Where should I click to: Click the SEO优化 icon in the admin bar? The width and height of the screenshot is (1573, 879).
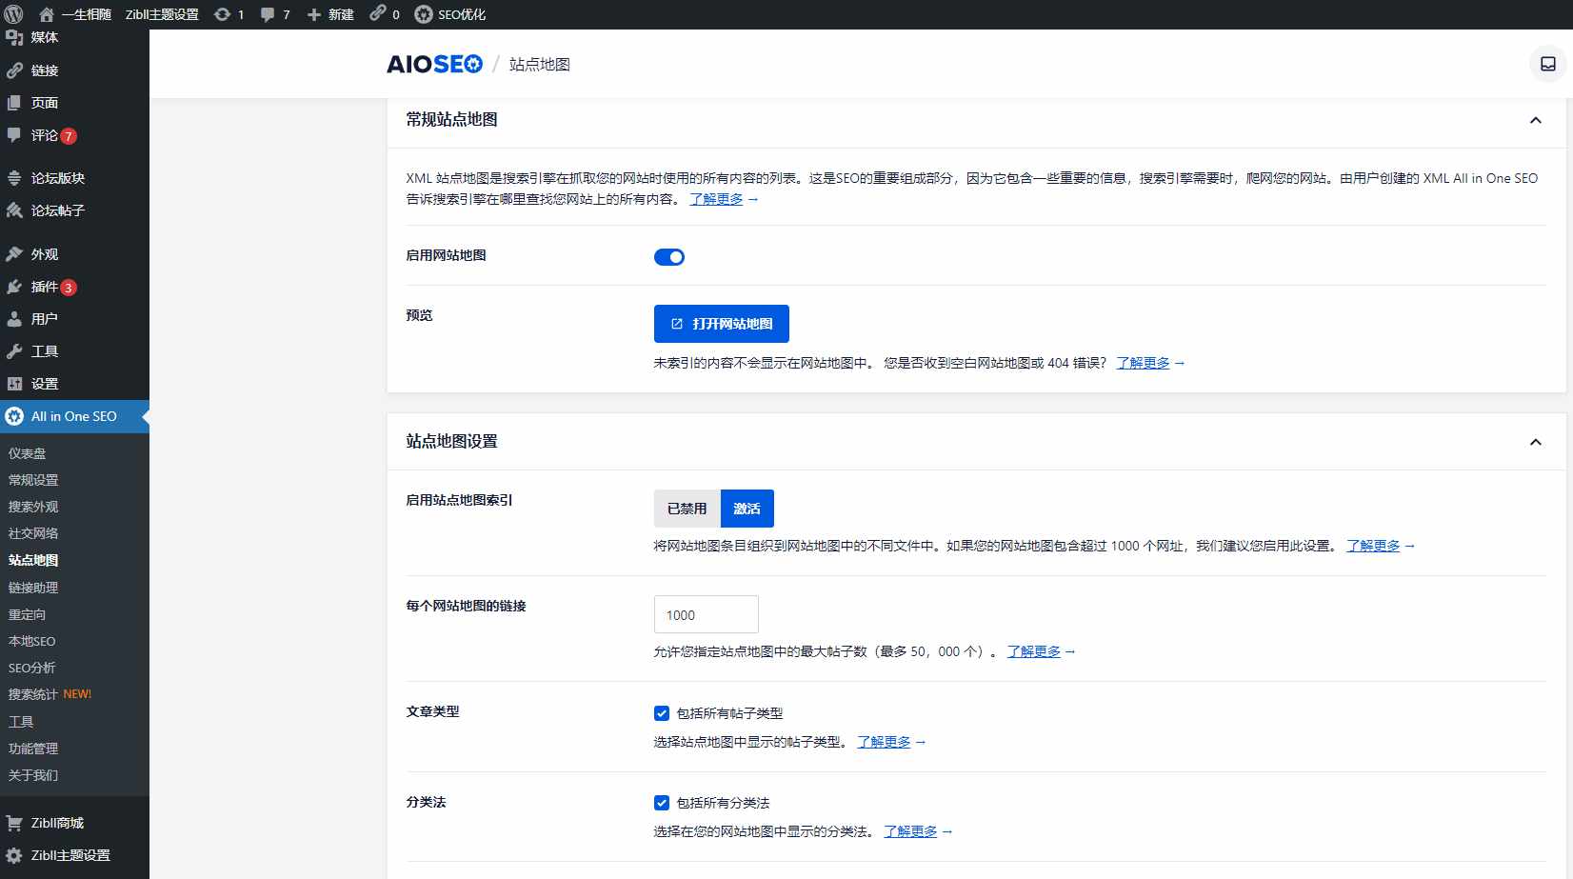[x=423, y=14]
